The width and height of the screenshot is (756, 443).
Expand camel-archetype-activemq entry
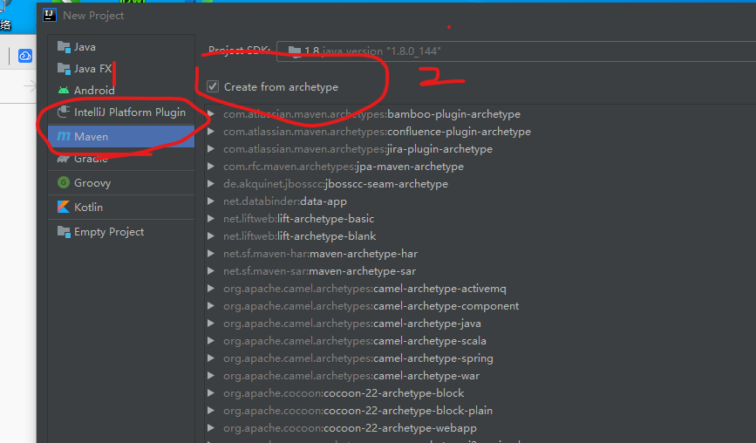[211, 289]
